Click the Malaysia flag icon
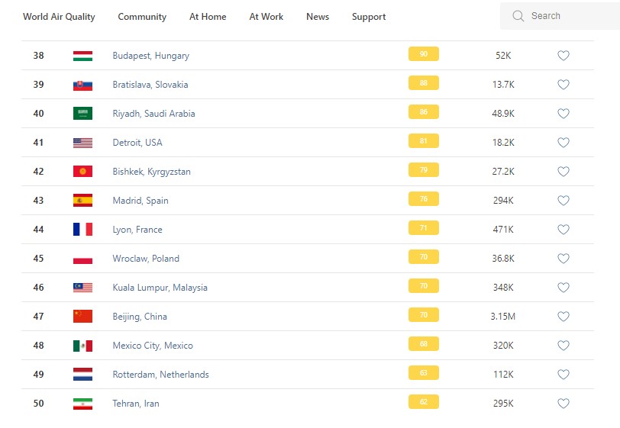 coord(82,288)
